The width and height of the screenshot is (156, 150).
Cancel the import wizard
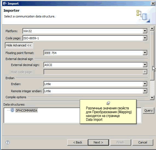pyautogui.click(x=143, y=142)
